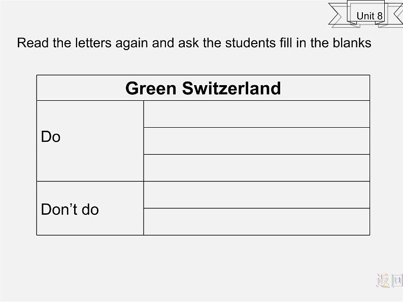403x302 pixels.
Task: Click the word "ask" in the instruction
Action: pos(189,43)
